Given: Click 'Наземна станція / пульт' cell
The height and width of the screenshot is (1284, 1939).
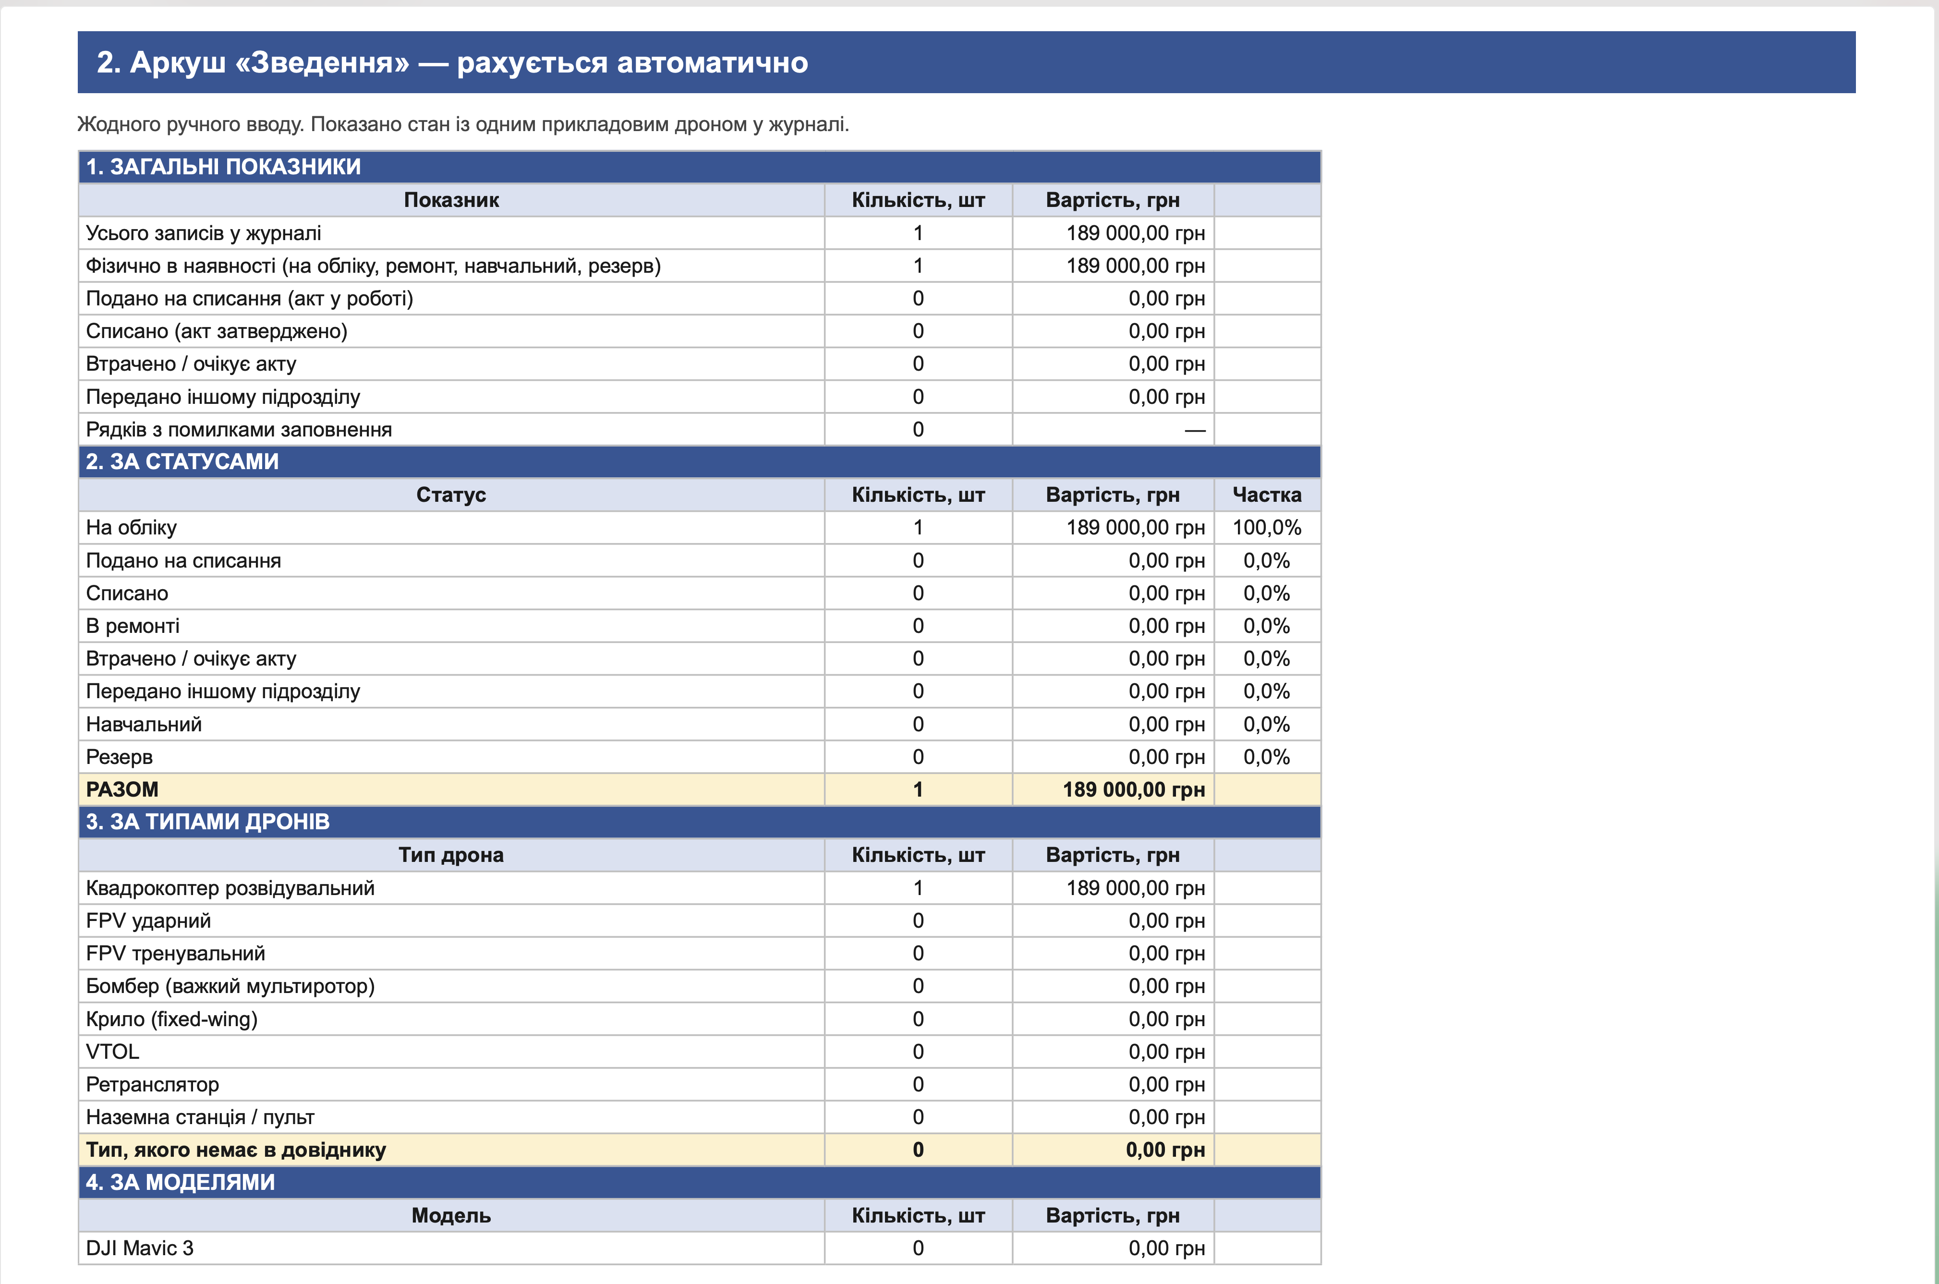Looking at the screenshot, I should pos(451,1117).
